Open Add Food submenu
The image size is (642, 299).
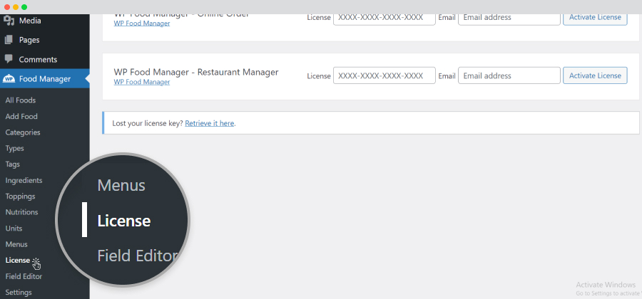[21, 117]
